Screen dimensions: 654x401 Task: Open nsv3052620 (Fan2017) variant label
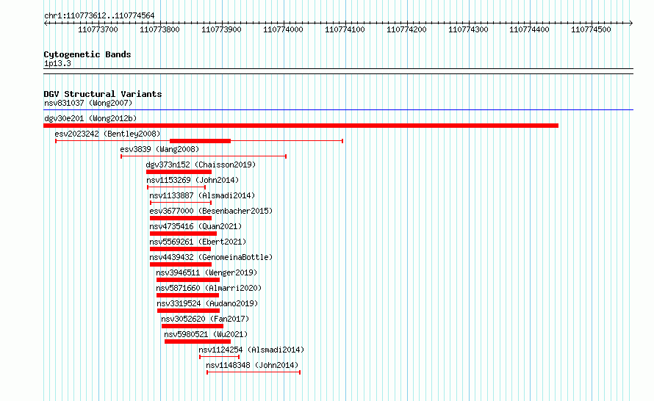coord(205,319)
